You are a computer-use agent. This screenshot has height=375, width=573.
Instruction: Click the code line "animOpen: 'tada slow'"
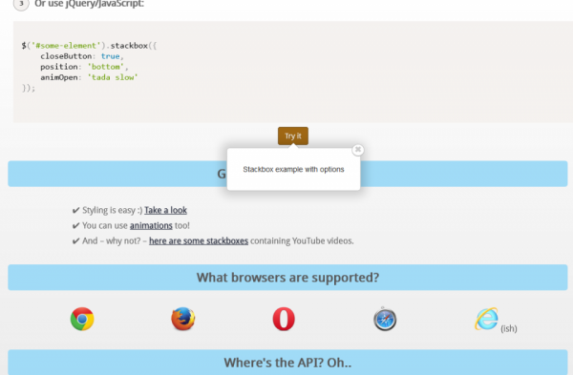89,77
